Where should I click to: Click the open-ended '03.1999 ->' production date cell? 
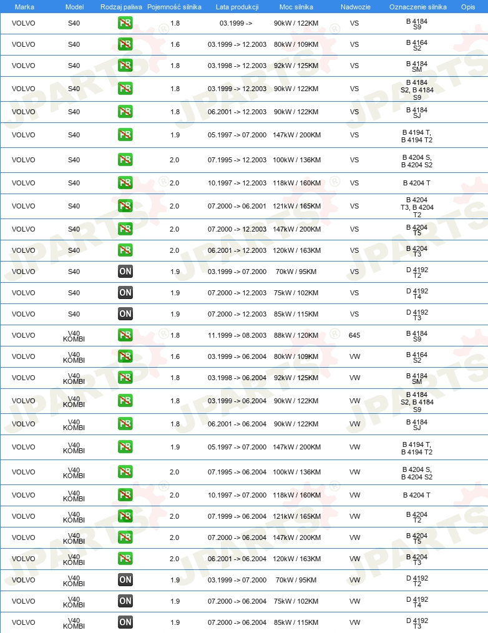(x=236, y=23)
